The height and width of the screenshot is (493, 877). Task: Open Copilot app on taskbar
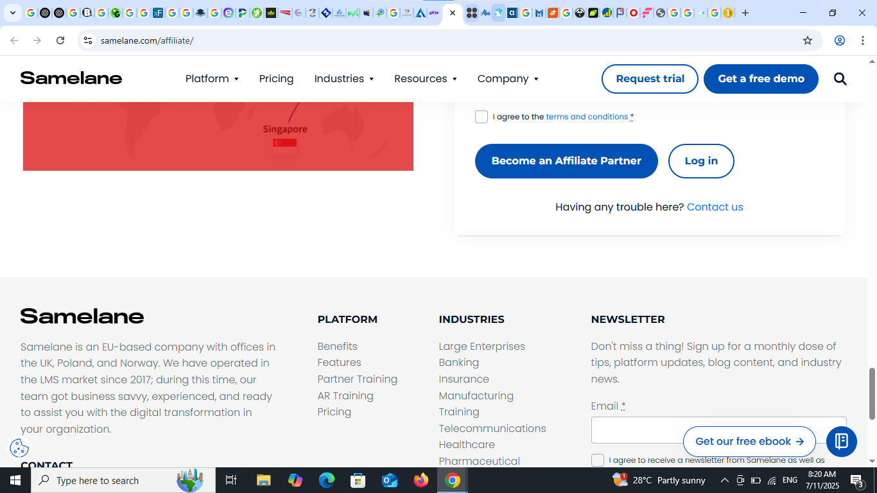pos(295,480)
